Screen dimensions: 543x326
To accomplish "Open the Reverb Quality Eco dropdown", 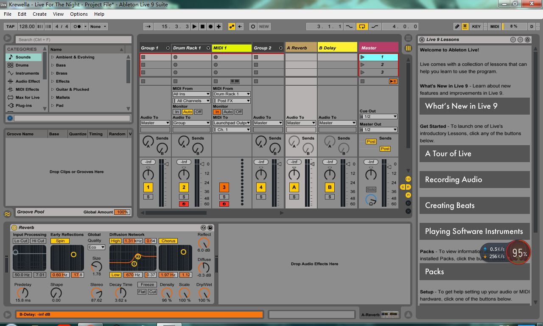I will click(96, 247).
